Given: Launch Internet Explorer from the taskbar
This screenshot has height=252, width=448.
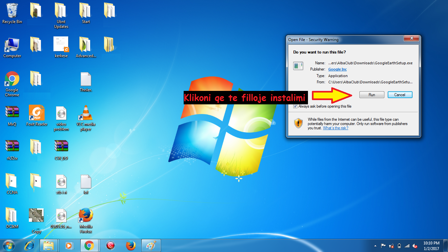Looking at the screenshot, I should tap(30, 245).
